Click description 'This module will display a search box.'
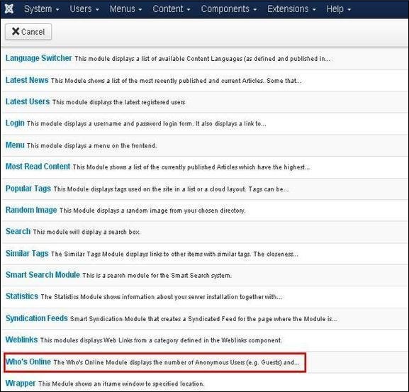 [86, 232]
